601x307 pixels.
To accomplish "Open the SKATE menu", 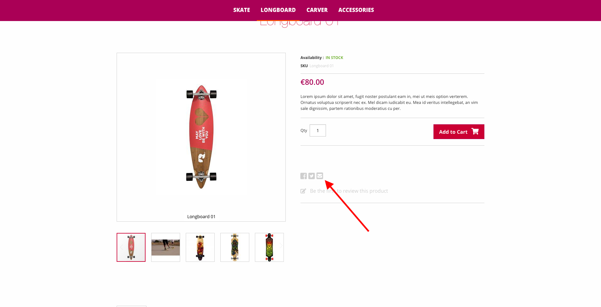I will (x=241, y=10).
